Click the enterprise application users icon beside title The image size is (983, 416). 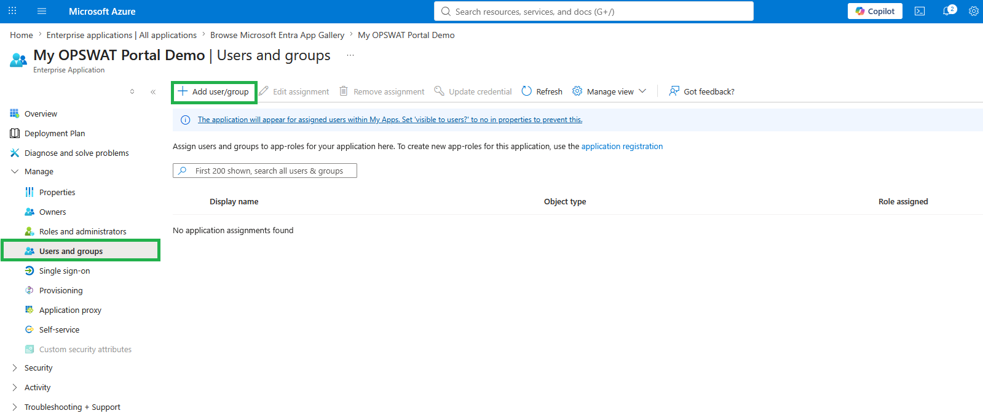[x=18, y=60]
